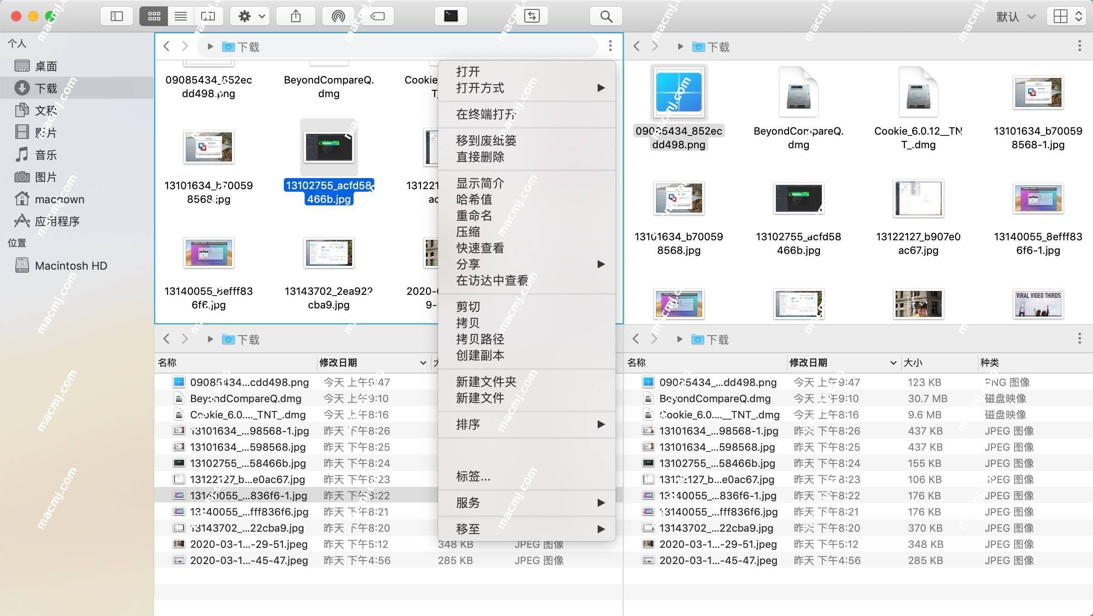This screenshot has width=1093, height=616.
Task: Click the share toolbar icon
Action: [296, 16]
